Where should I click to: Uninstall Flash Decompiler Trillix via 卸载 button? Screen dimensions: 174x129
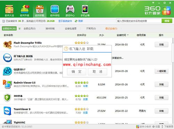(x=161, y=45)
